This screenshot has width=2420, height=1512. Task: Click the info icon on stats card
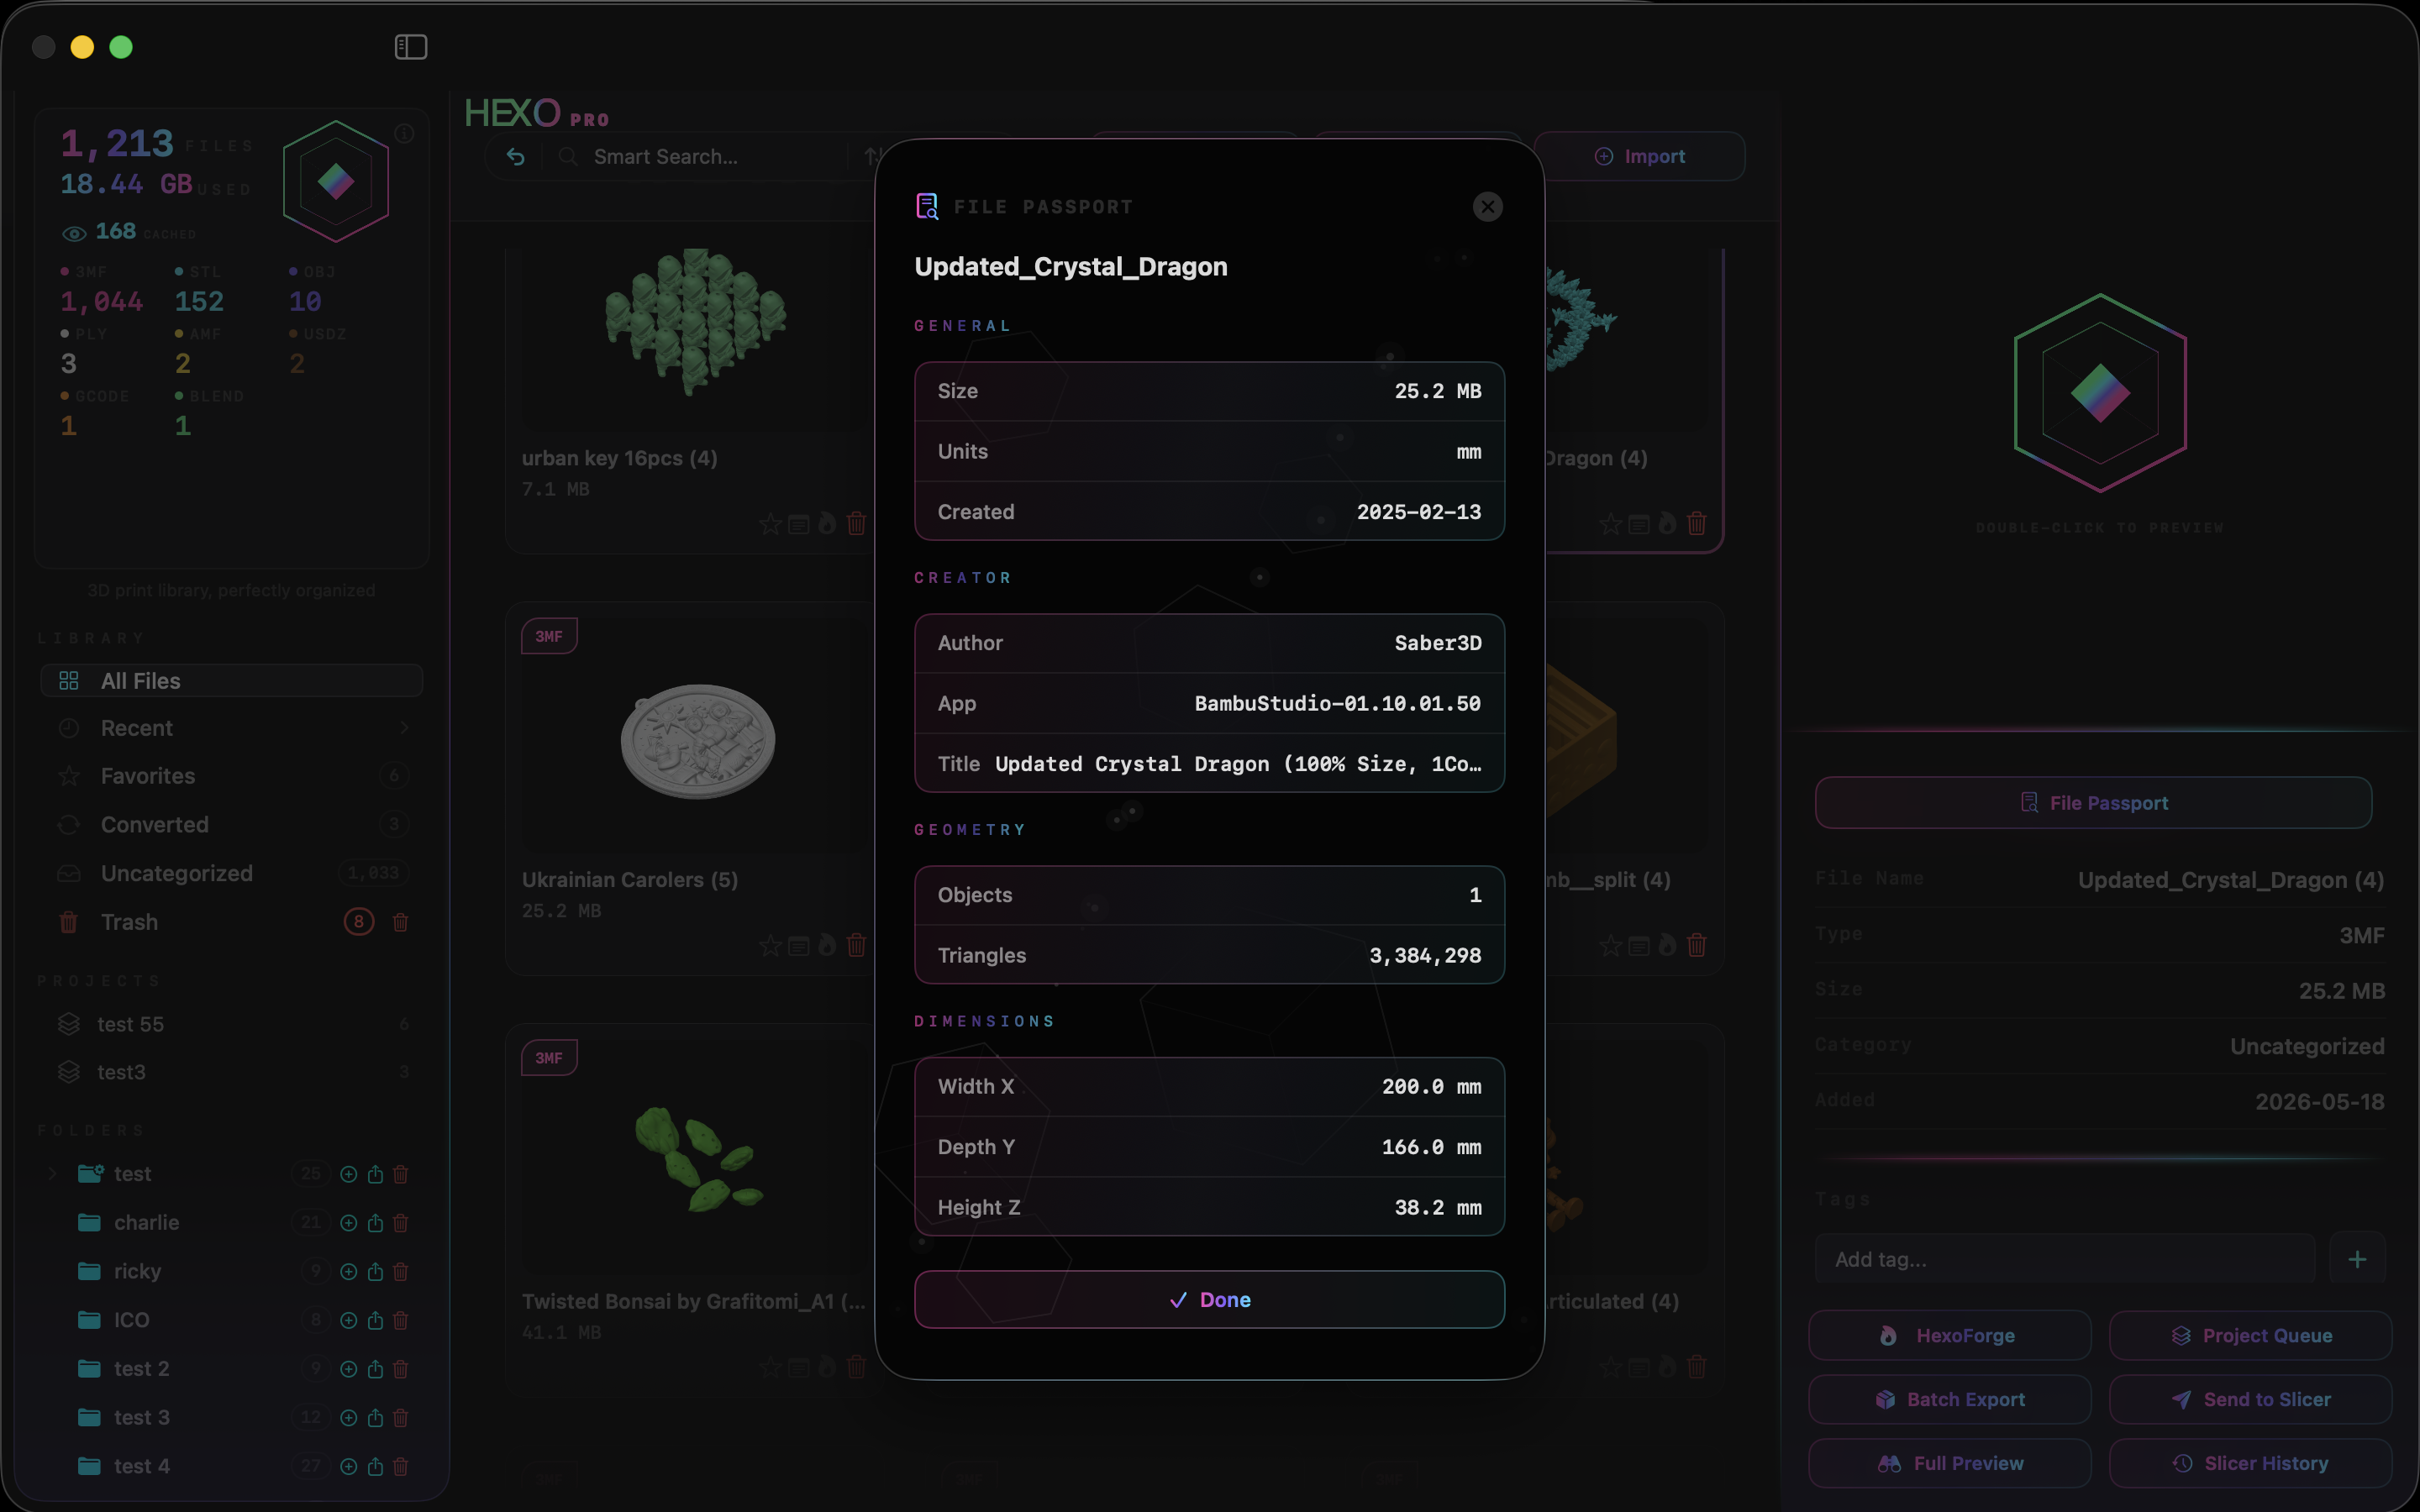404,133
